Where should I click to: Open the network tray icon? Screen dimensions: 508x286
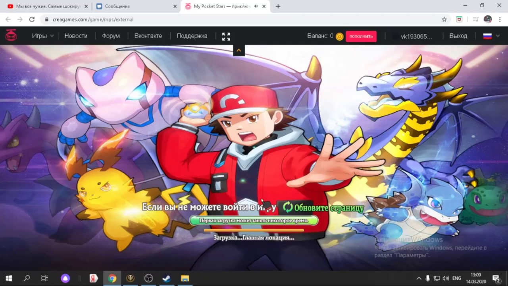point(437,278)
